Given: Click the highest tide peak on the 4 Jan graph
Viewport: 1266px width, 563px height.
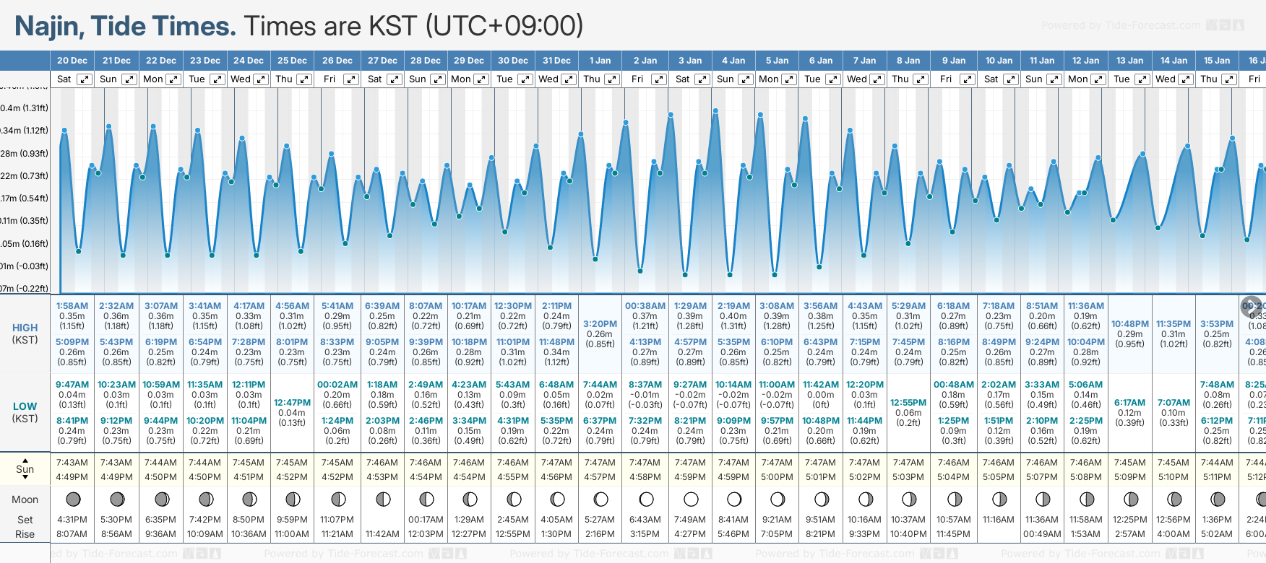Looking at the screenshot, I should click(715, 111).
